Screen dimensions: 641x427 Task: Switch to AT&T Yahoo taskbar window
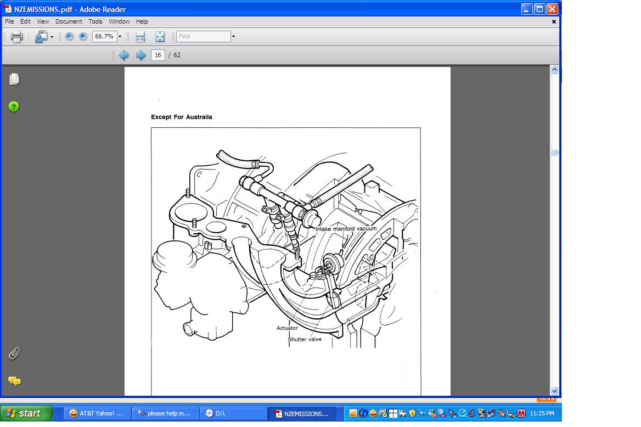pos(97,413)
